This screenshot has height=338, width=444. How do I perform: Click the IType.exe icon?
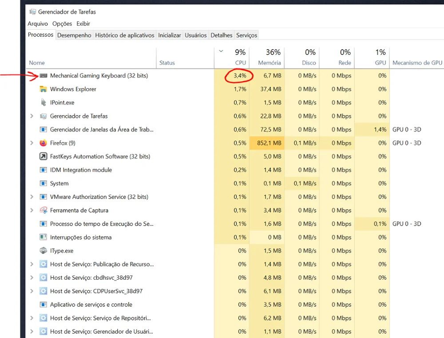click(x=44, y=251)
